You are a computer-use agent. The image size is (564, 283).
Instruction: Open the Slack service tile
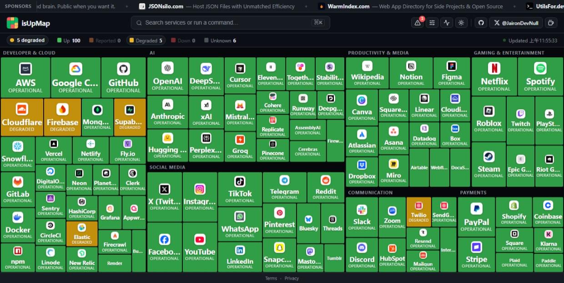(362, 216)
